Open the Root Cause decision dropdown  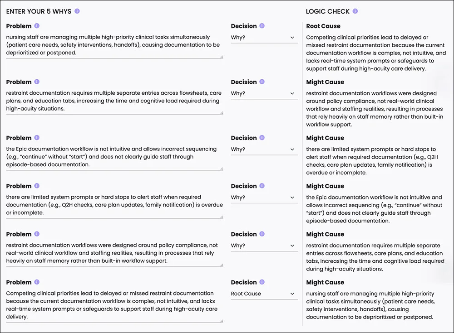264,294
